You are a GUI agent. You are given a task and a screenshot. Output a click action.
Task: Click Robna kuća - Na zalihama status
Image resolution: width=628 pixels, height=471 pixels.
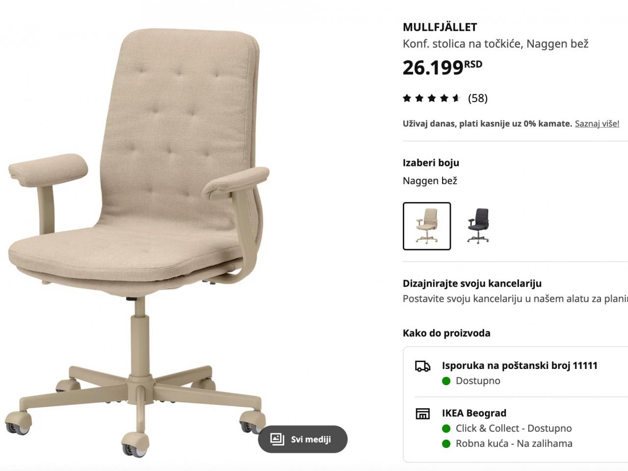[x=514, y=444]
